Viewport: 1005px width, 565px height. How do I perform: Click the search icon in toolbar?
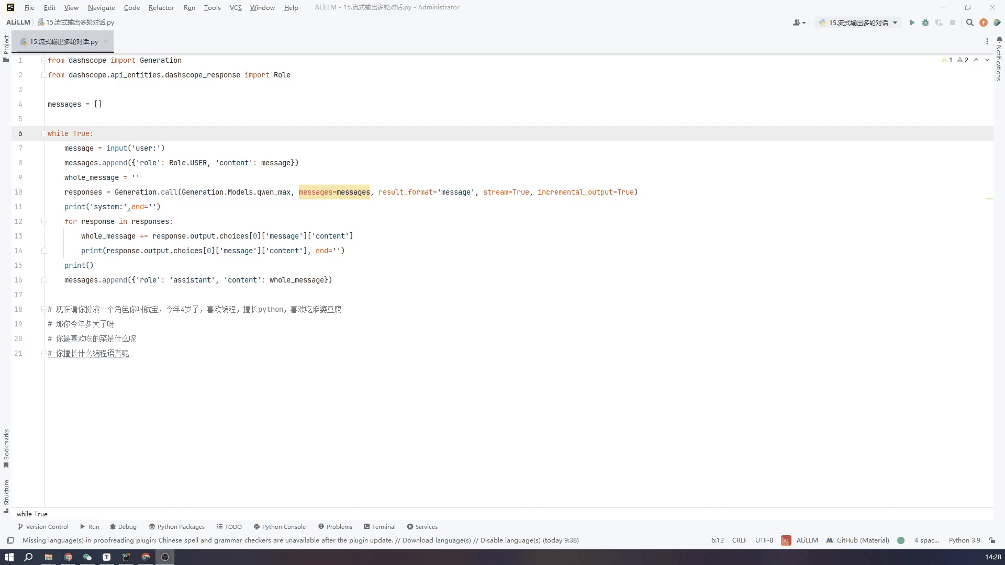[x=970, y=22]
